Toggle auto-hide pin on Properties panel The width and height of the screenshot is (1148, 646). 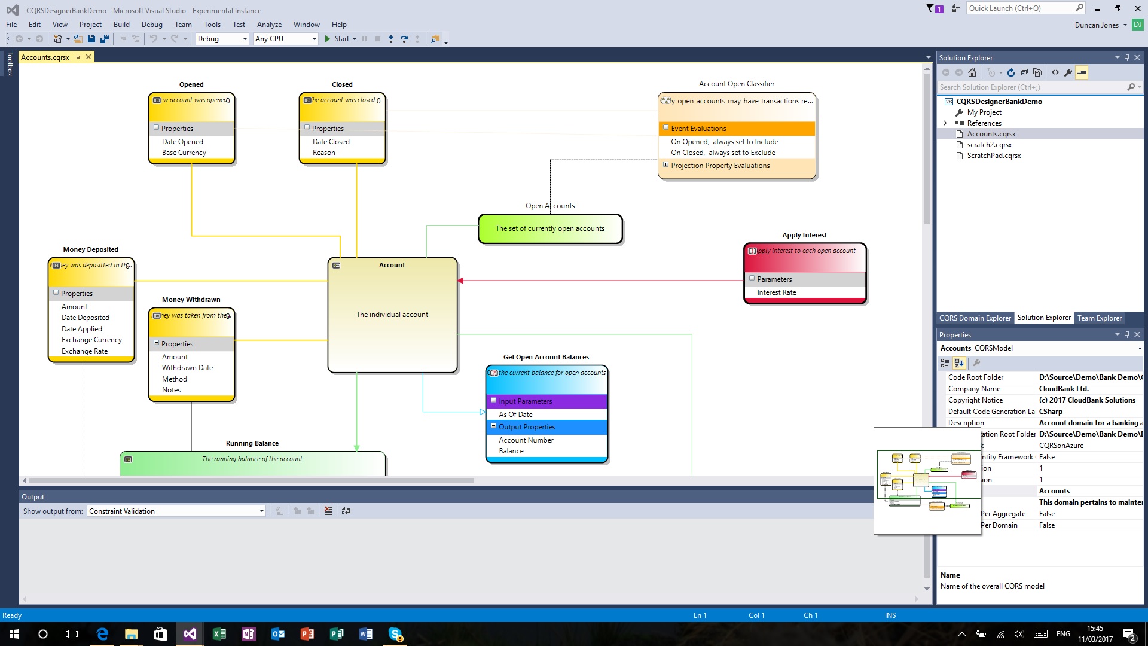[1127, 334]
